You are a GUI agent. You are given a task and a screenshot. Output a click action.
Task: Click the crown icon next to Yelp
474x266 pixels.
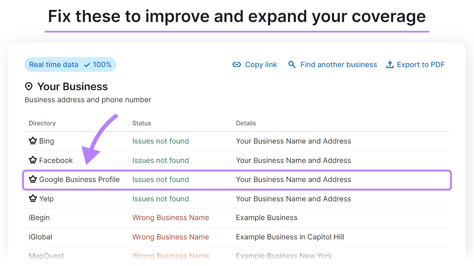33,198
